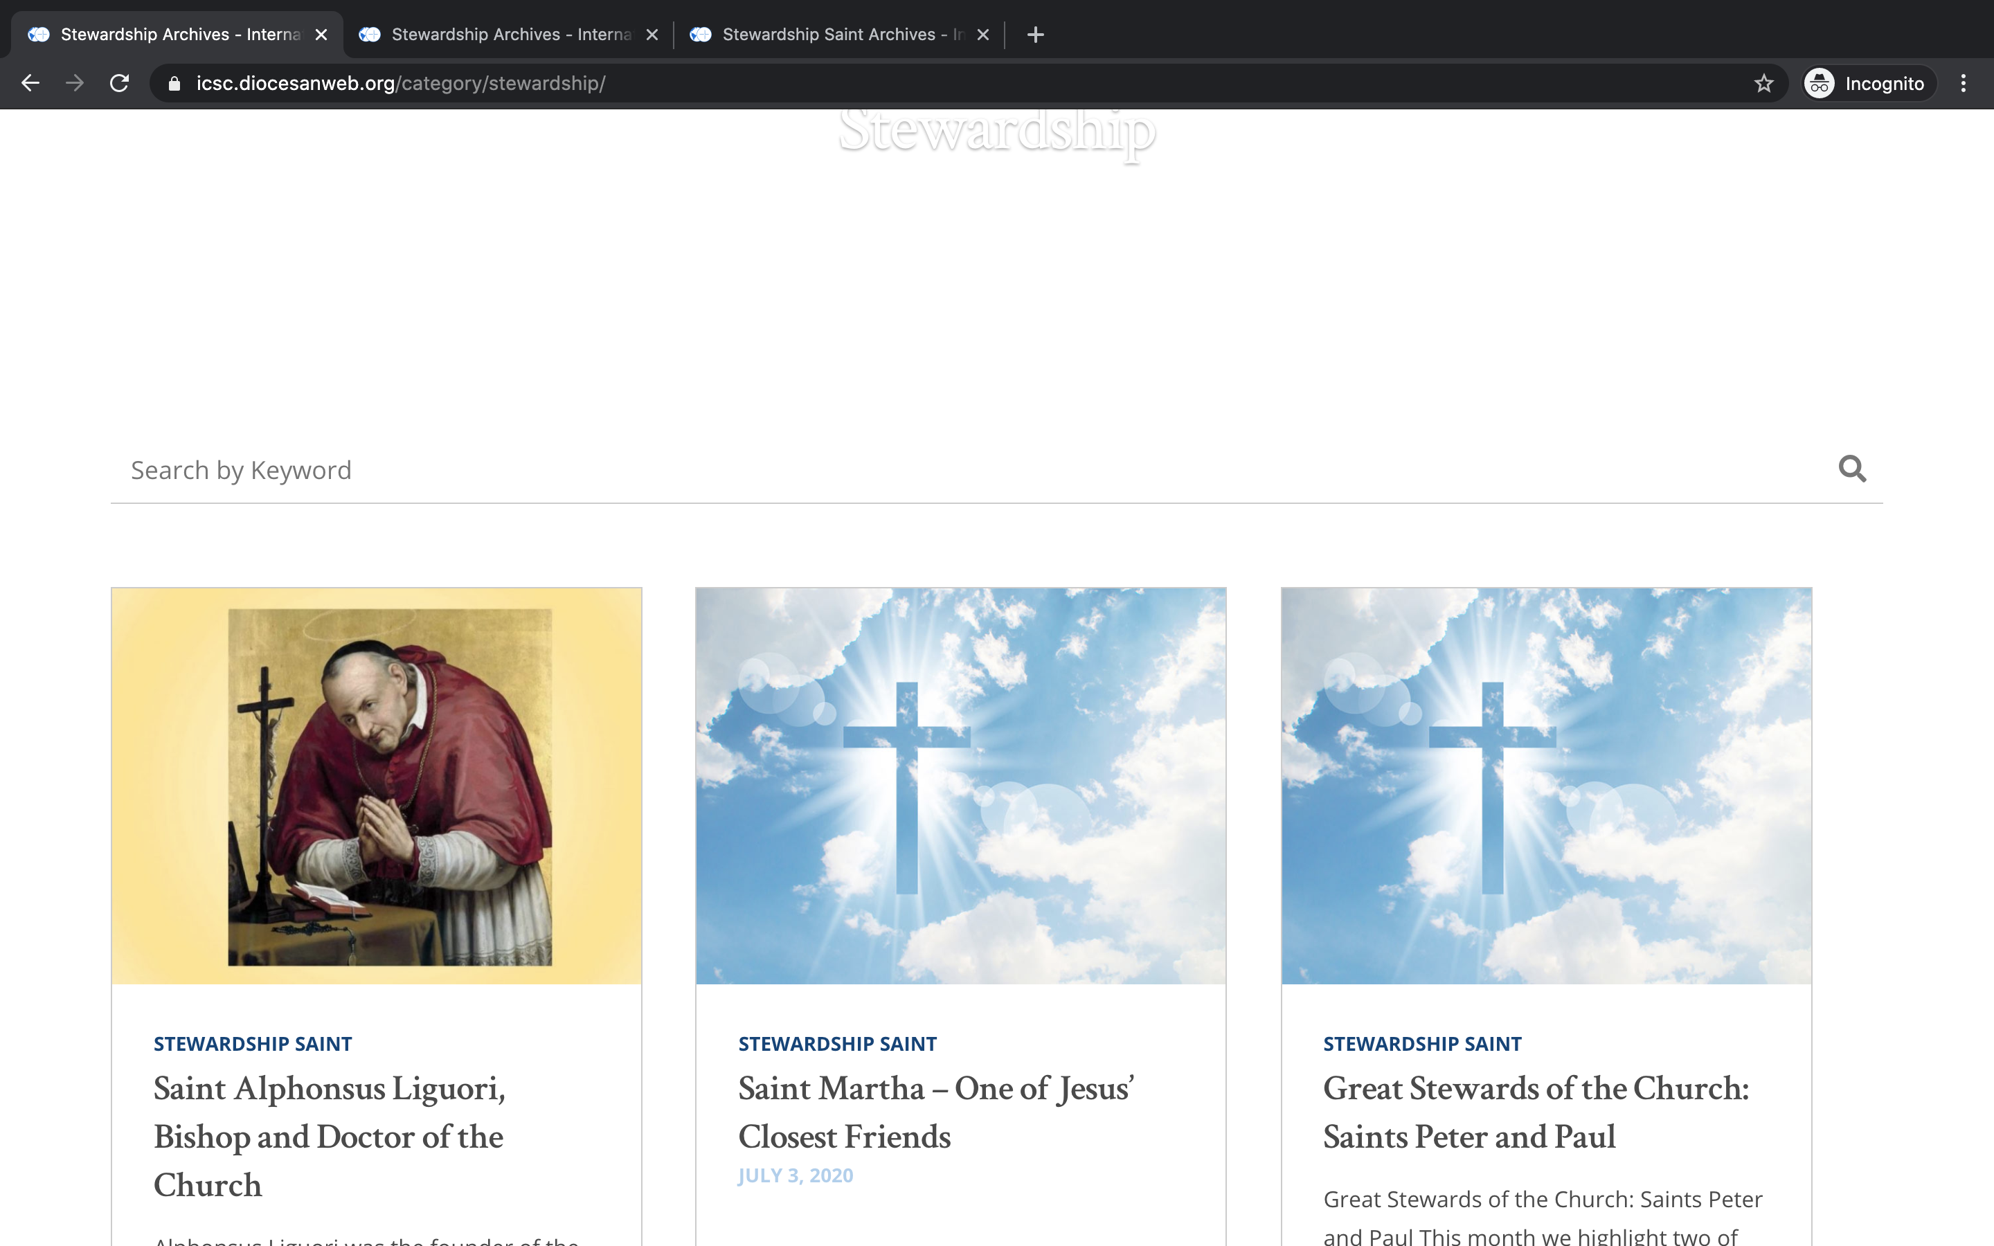Reload the current page
The image size is (1994, 1246).
pos(120,83)
